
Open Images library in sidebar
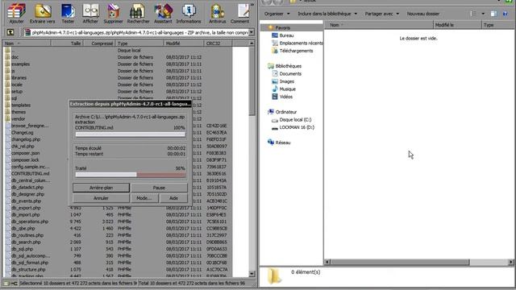point(287,81)
